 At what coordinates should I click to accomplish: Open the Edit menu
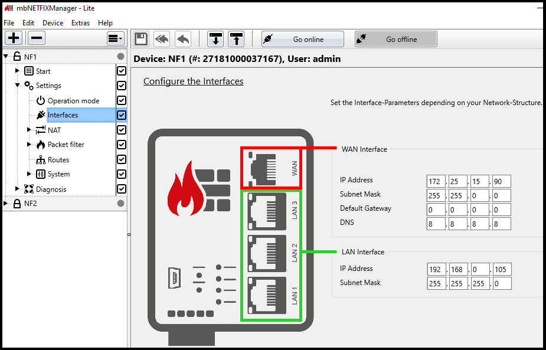coord(28,23)
